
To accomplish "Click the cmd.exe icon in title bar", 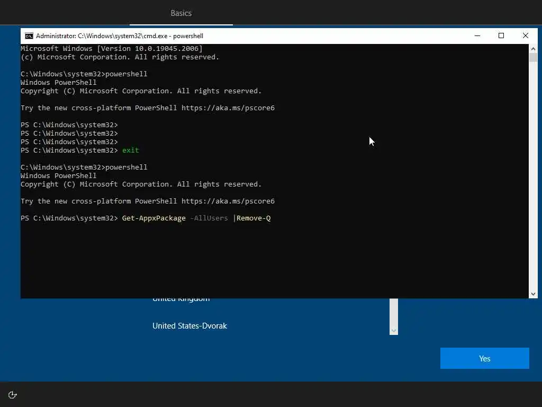I will point(29,36).
